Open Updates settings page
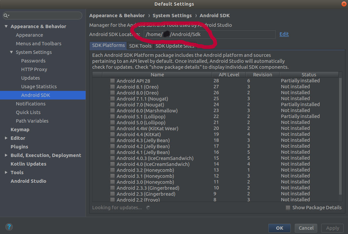Screen dimensions: 348x234 click(x=30, y=78)
